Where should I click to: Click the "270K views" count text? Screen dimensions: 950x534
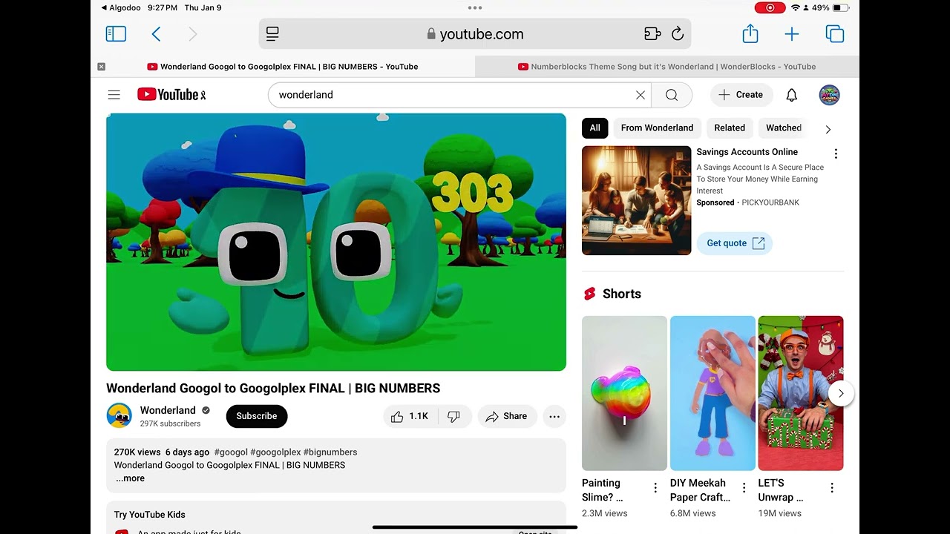[137, 452]
